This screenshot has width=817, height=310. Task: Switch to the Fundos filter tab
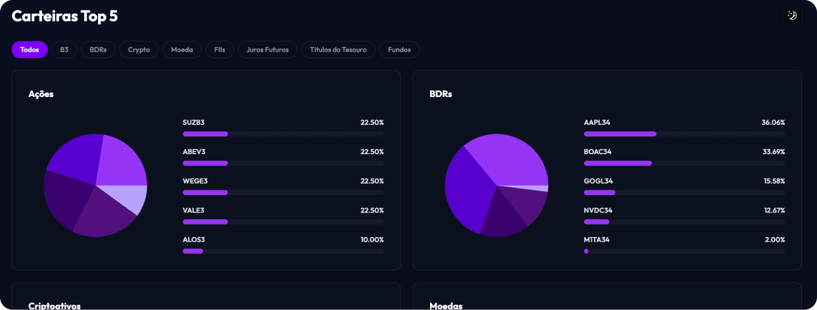(x=399, y=50)
